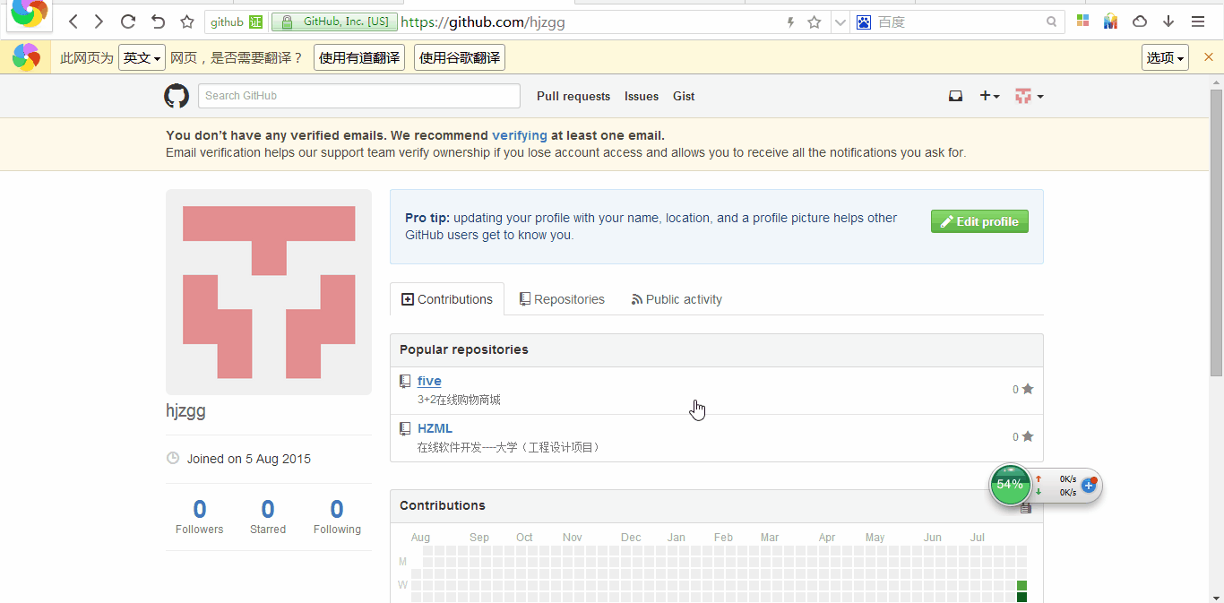Switch to the Repositories tab
The width and height of the screenshot is (1224, 603).
point(562,299)
